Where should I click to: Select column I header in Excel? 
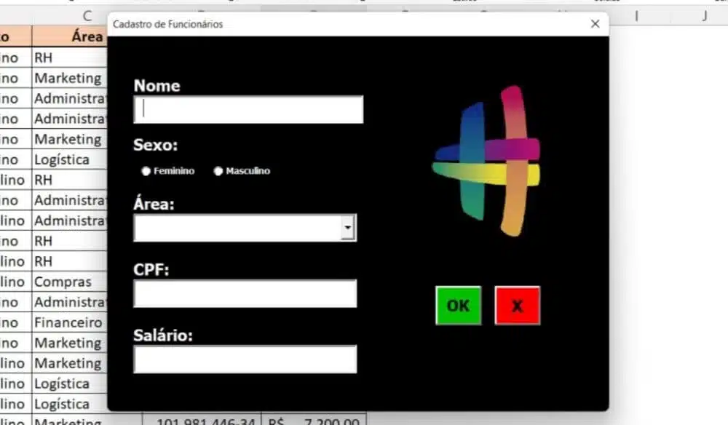(636, 16)
